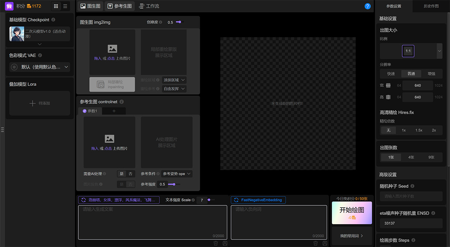
Task: Open 我的常用词 saved phrases
Action: (352, 236)
